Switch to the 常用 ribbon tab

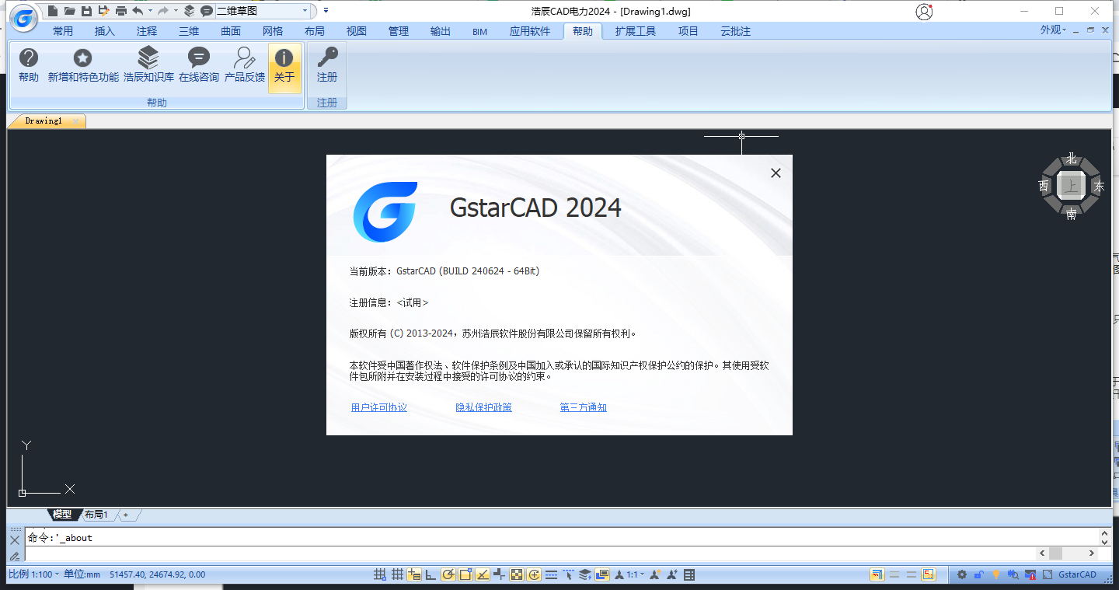click(63, 31)
